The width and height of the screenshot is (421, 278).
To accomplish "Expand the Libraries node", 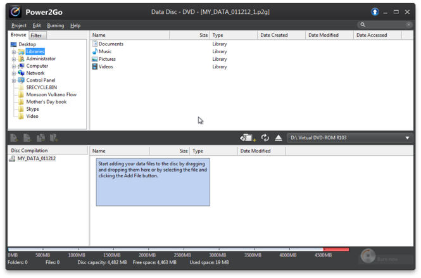I will click(x=14, y=52).
